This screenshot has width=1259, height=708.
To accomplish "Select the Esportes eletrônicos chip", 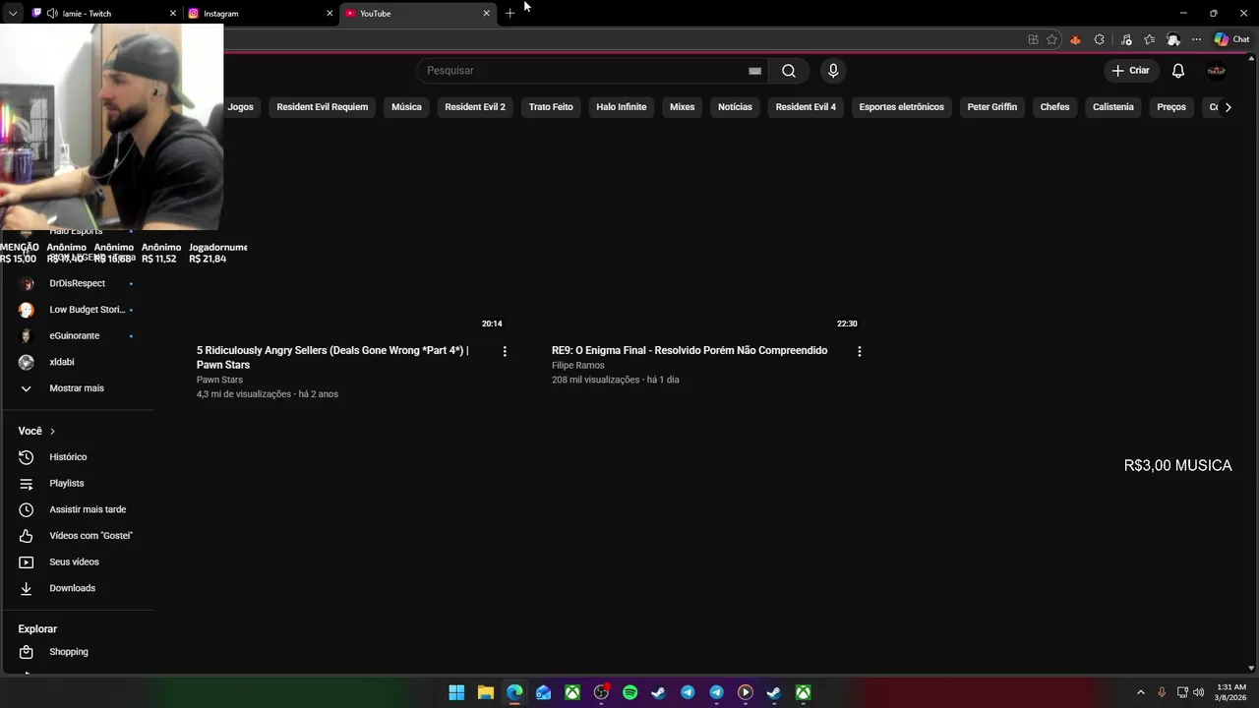I will [x=902, y=107].
